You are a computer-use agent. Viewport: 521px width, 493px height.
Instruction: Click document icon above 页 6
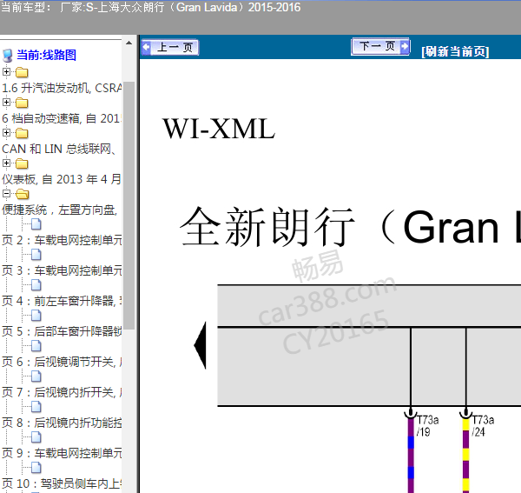36,346
